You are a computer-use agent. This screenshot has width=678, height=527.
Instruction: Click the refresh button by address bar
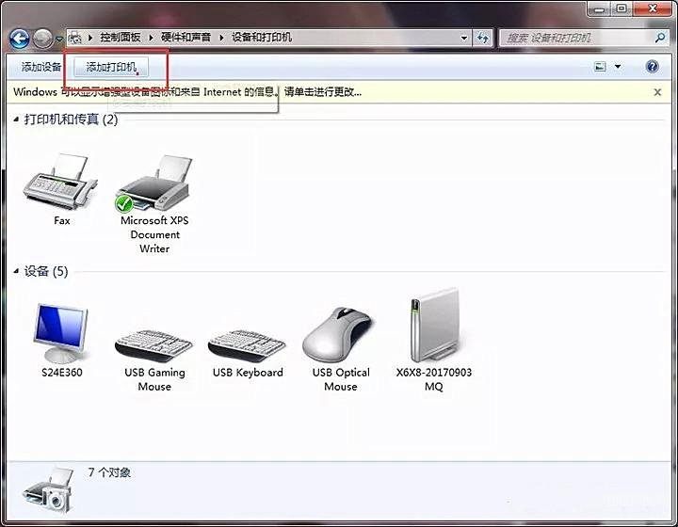[x=482, y=38]
